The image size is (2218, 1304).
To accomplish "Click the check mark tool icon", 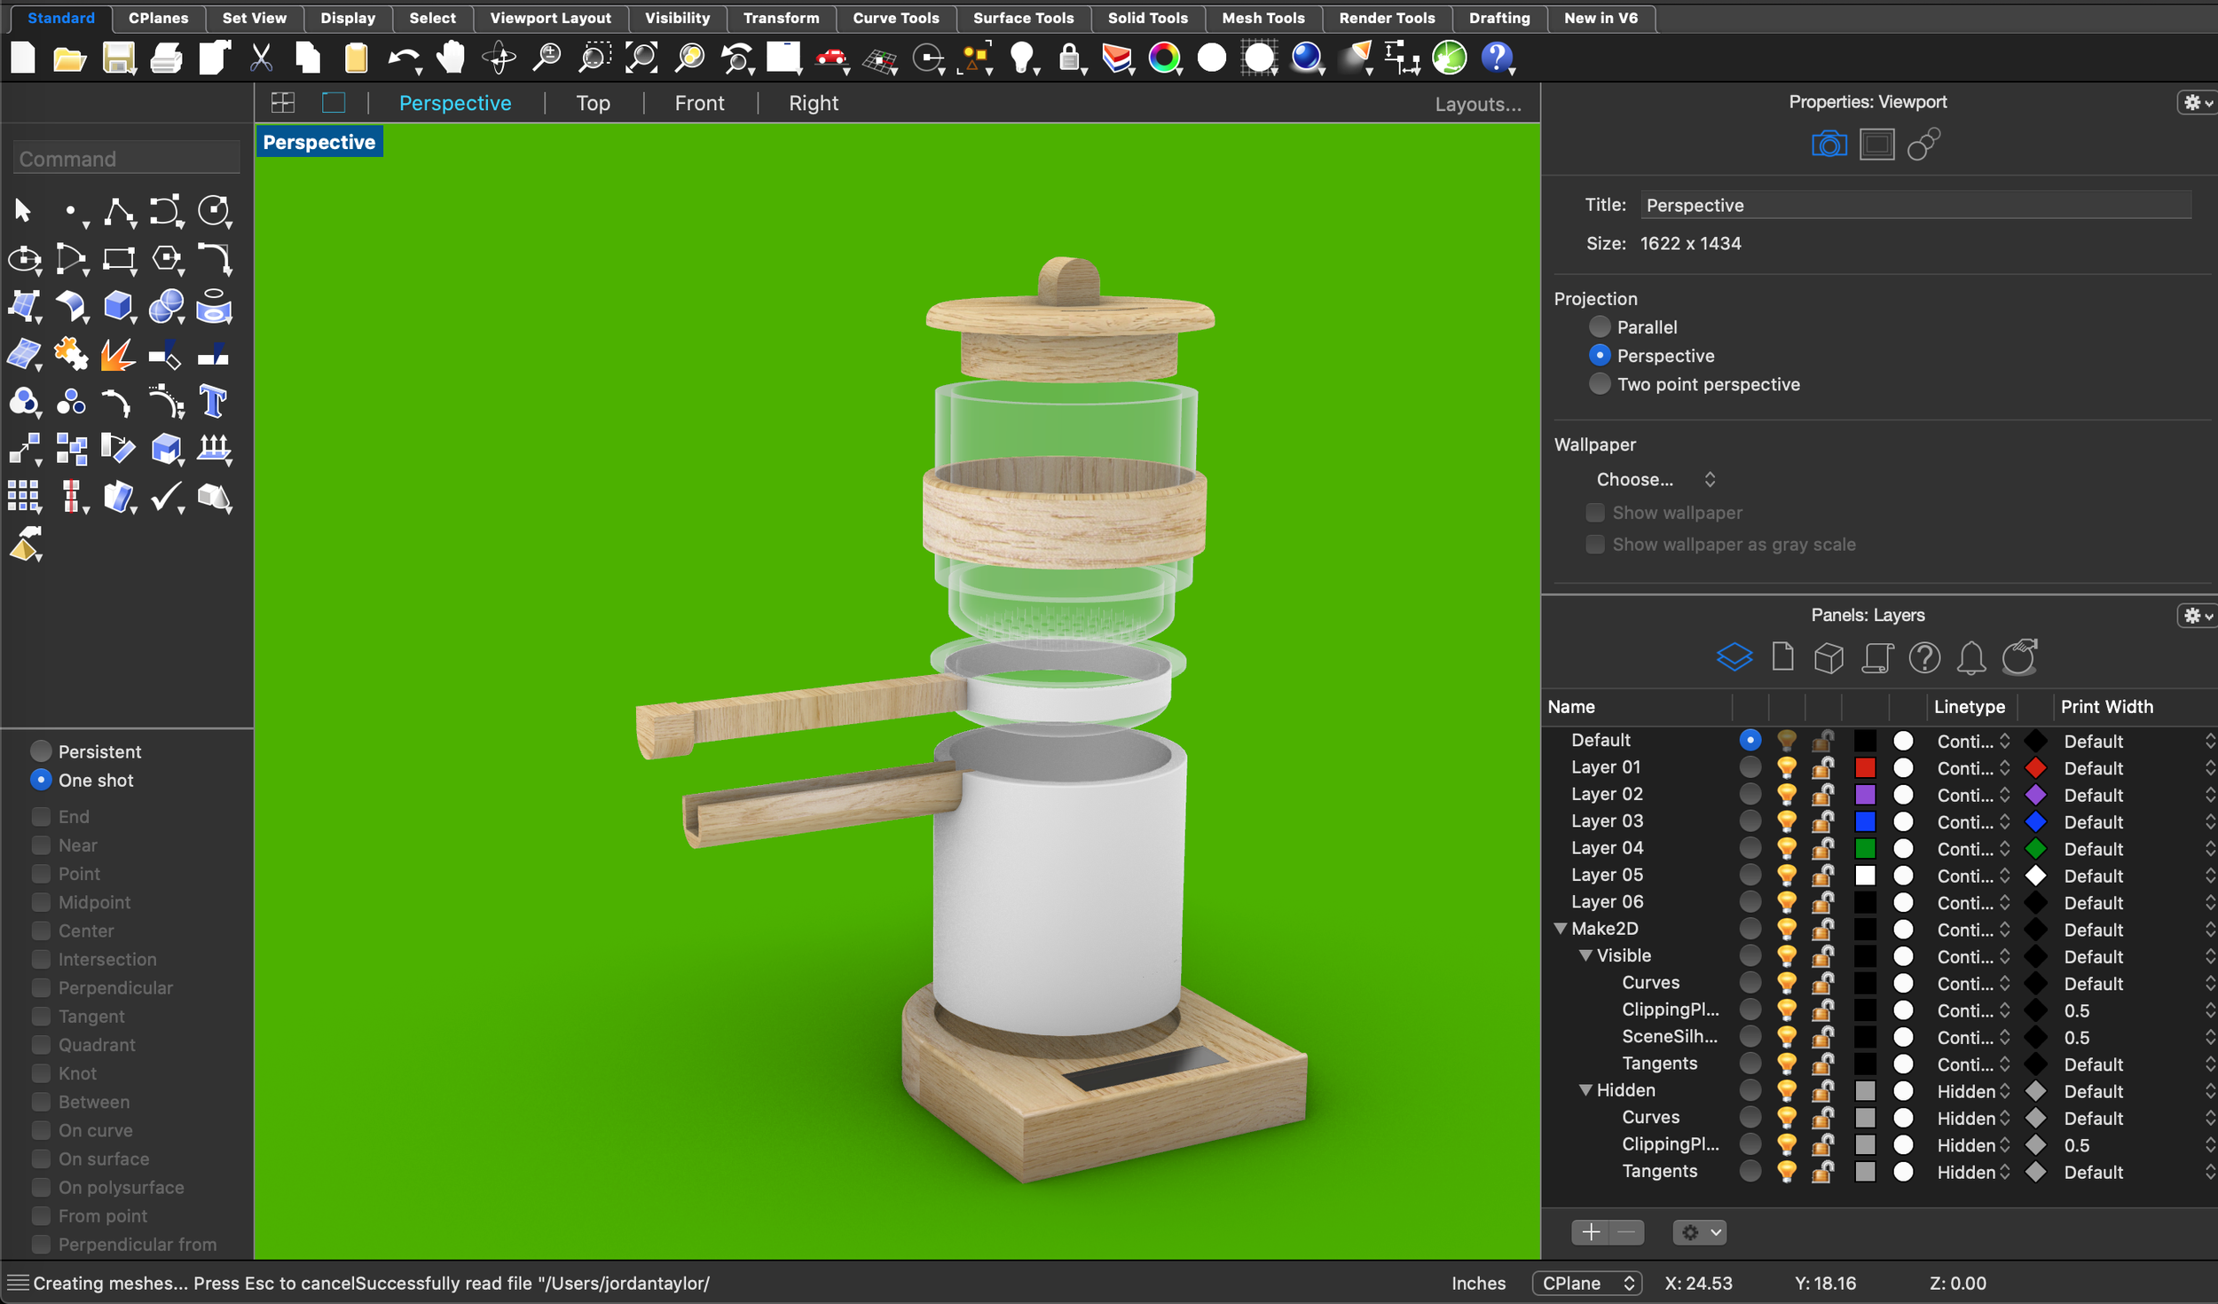I will point(167,497).
